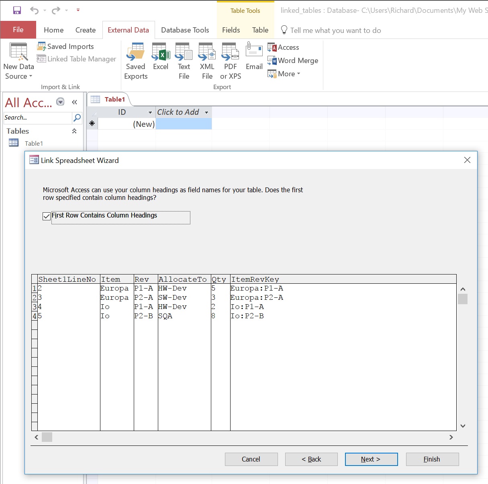The width and height of the screenshot is (488, 484).
Task: Open the Fields tab under Table Tools
Action: 231,30
